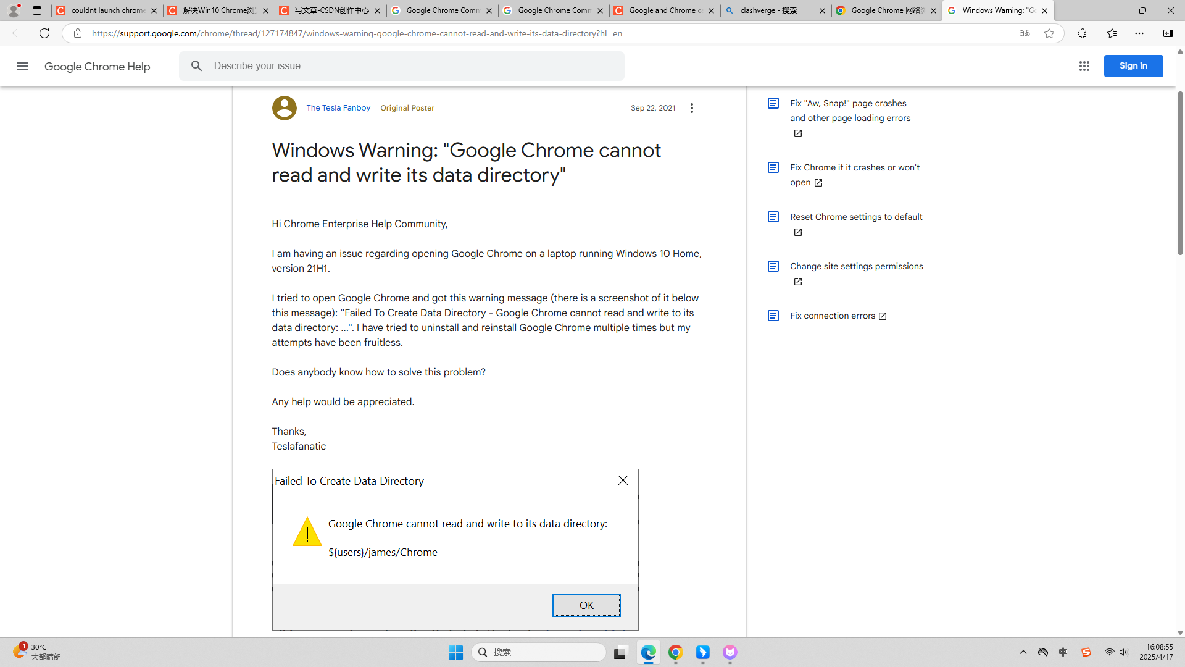The image size is (1185, 667).
Task: Click the post options three-dot icon
Action: [692, 108]
